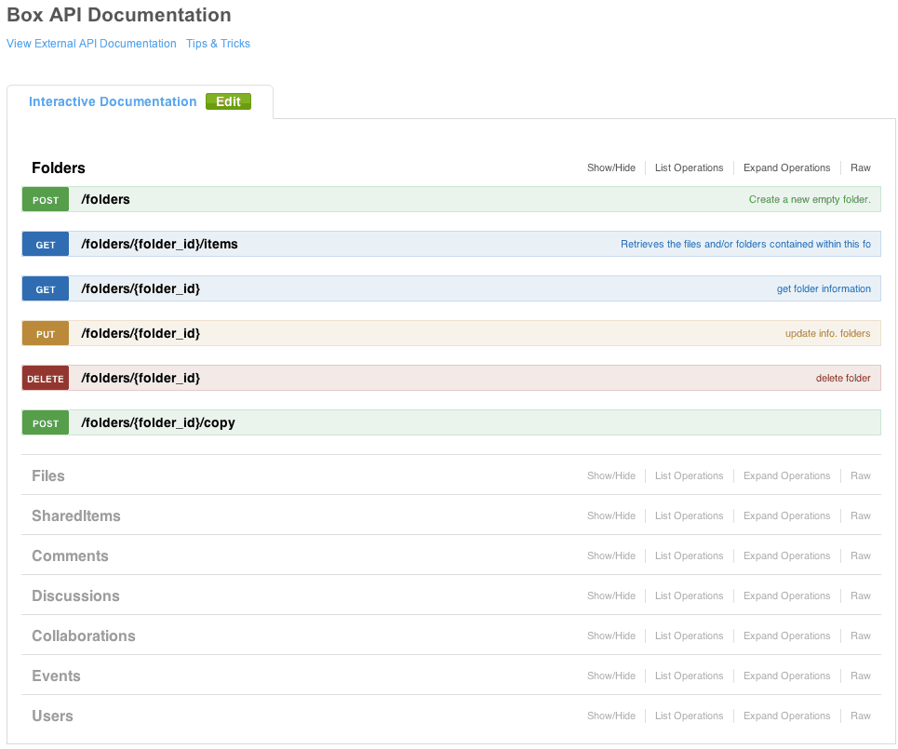Click List Operations for Users
Viewport: 898px width, 749px height.
coord(689,716)
